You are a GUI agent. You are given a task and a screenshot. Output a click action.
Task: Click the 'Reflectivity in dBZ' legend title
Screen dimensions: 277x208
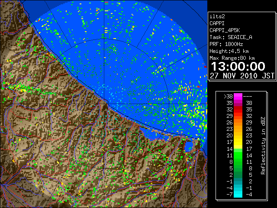point(263,146)
